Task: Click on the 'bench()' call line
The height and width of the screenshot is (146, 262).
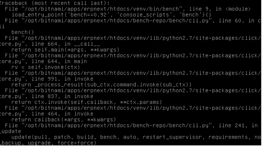Action: (23, 32)
